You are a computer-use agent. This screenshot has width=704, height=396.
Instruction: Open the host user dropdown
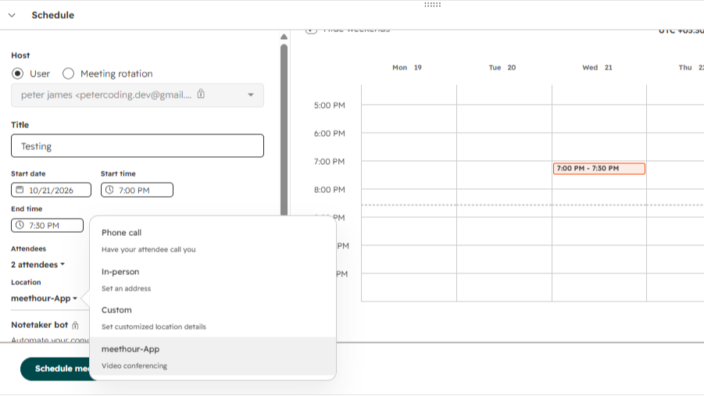138,95
